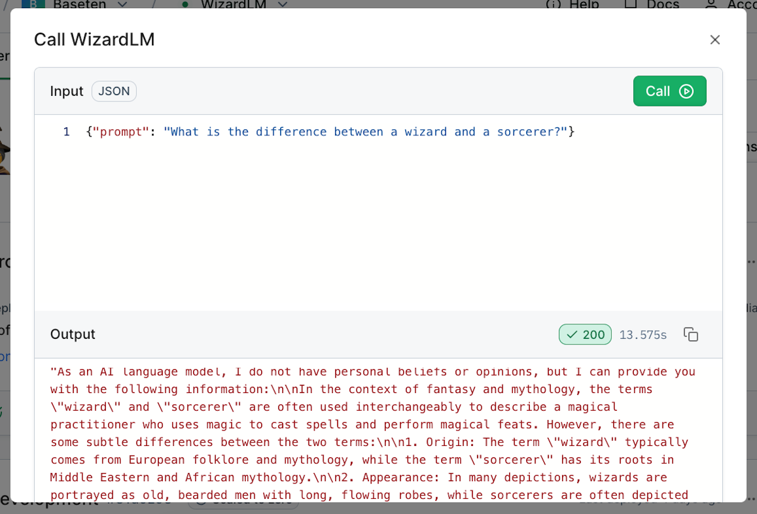Click the Output section label
The height and width of the screenshot is (514, 757).
[73, 334]
